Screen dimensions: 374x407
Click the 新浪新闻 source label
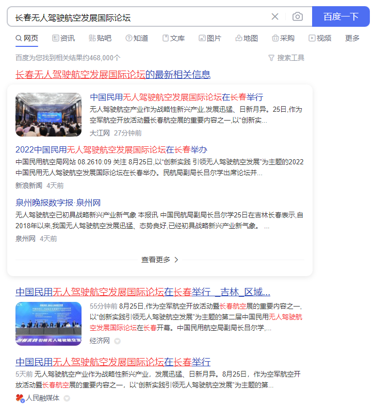tap(28, 185)
